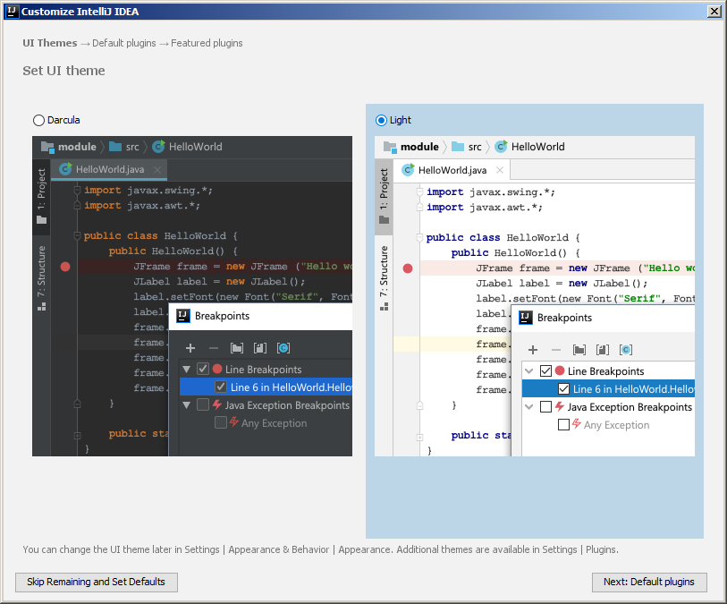The image size is (727, 604).
Task: Click the Darcula theme preview image
Action: point(192,296)
